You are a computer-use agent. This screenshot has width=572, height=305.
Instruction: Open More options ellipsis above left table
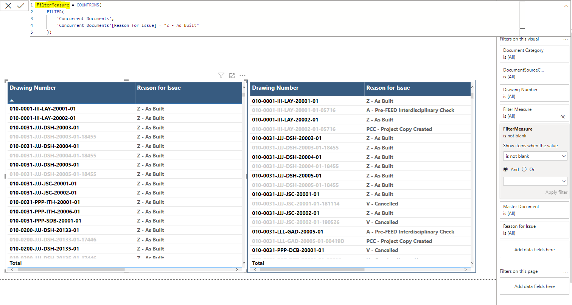pos(242,75)
